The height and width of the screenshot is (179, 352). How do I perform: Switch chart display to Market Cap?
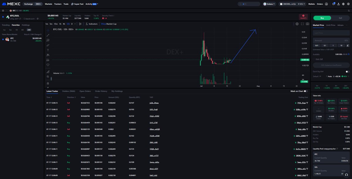[x=112, y=24]
